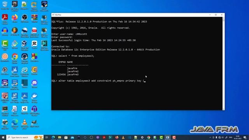Click the SQL Plus vertical scrollbar
Screen dimensions: 249x140
[224, 63]
